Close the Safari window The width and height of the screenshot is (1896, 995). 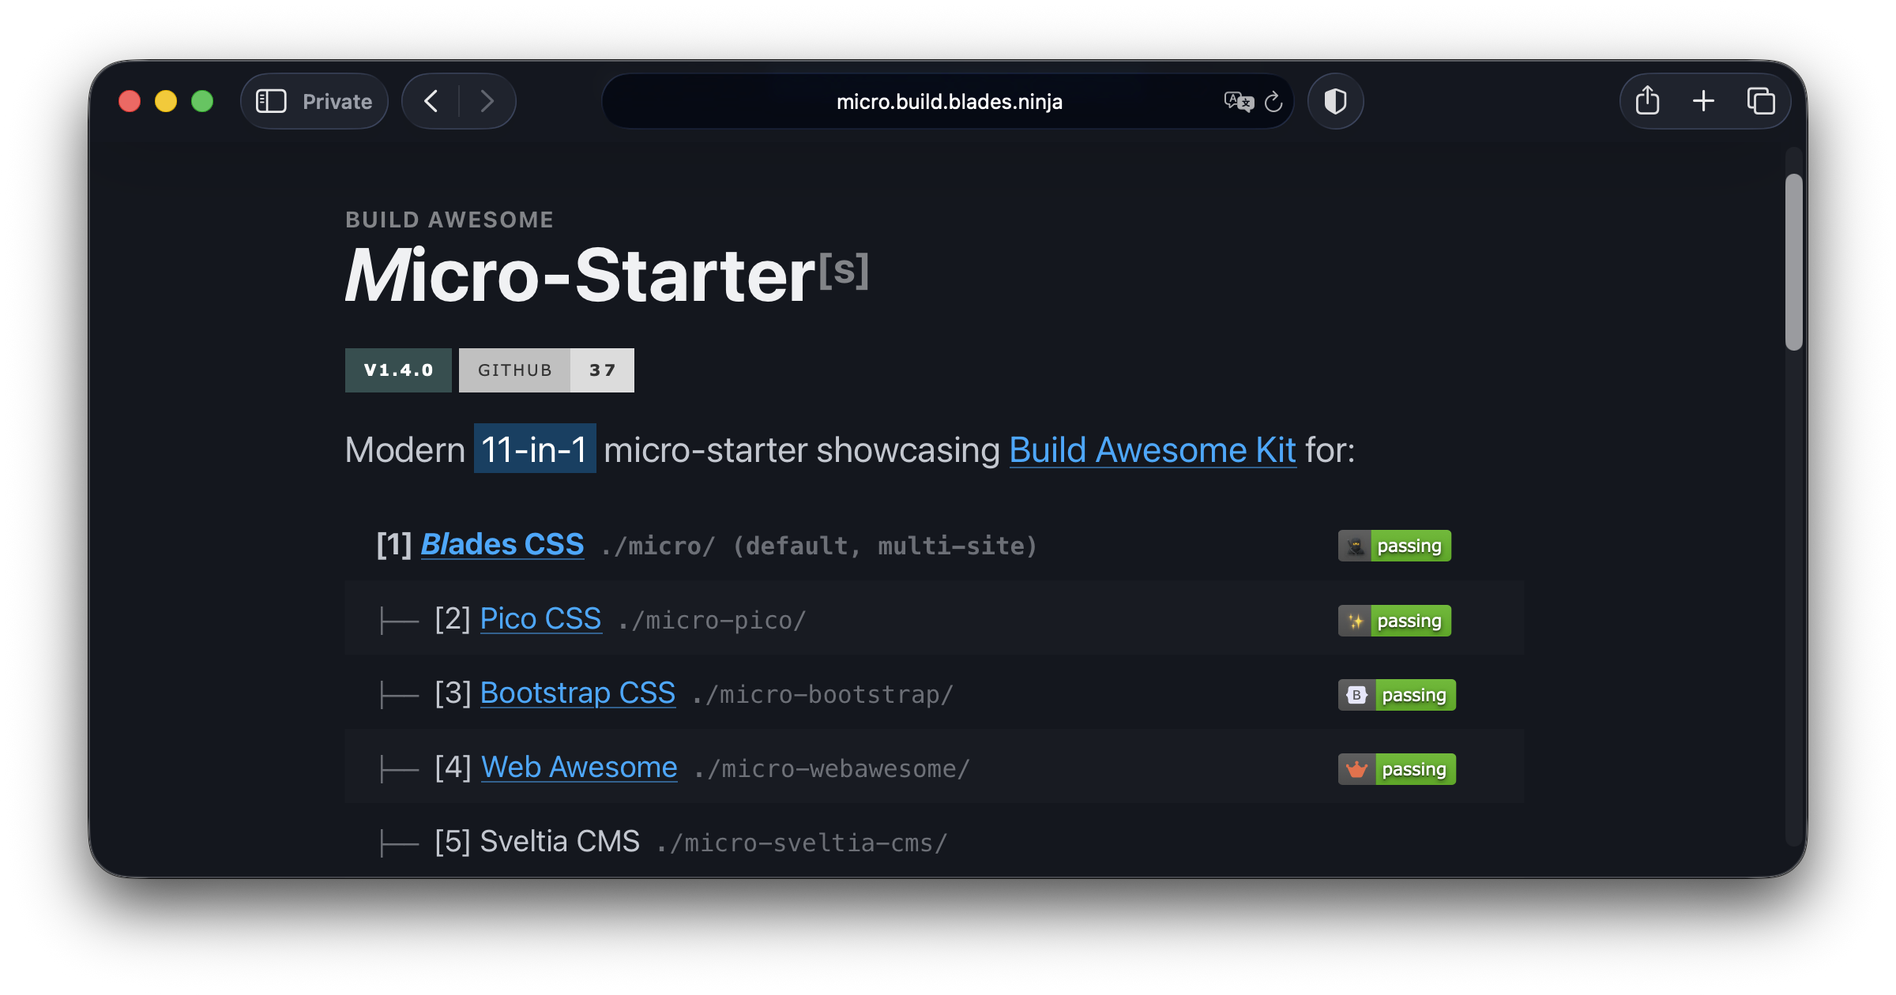(x=130, y=101)
